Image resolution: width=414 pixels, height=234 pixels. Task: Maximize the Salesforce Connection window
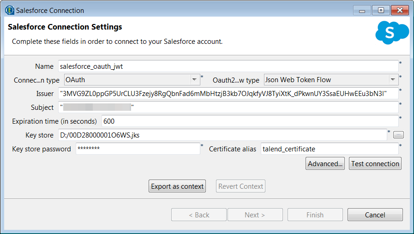click(381, 10)
